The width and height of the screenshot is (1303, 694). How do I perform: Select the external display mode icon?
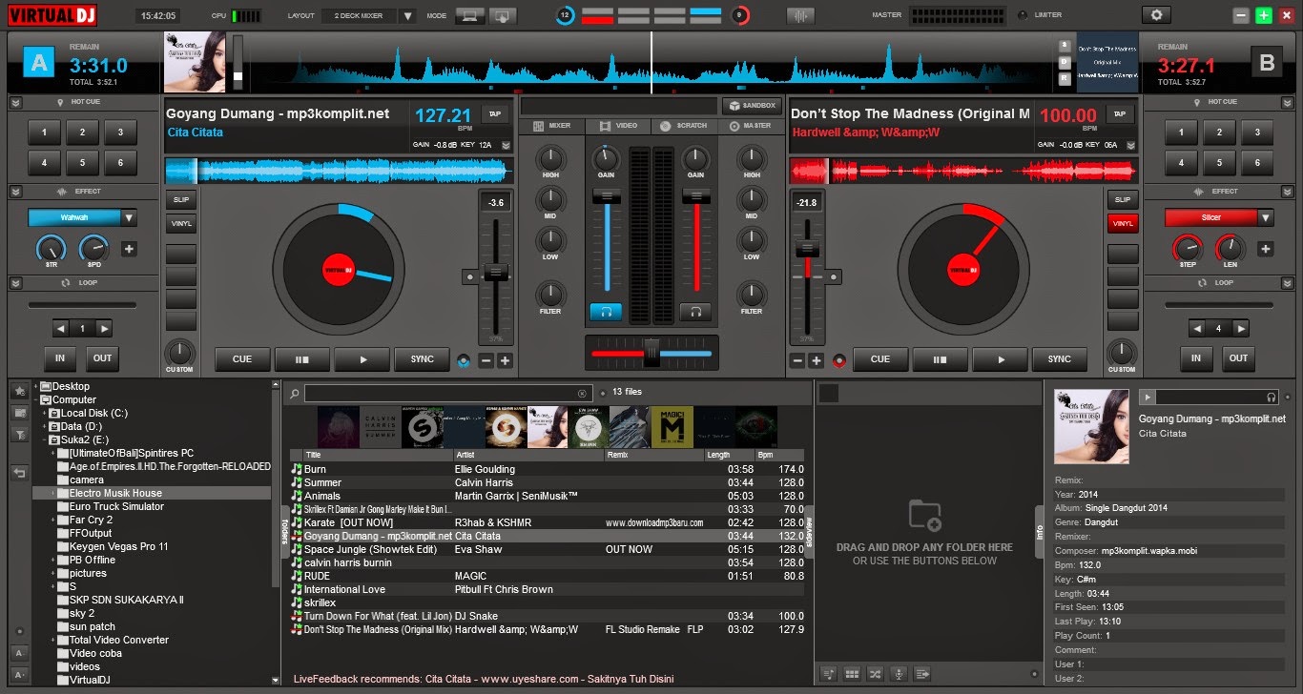click(502, 15)
